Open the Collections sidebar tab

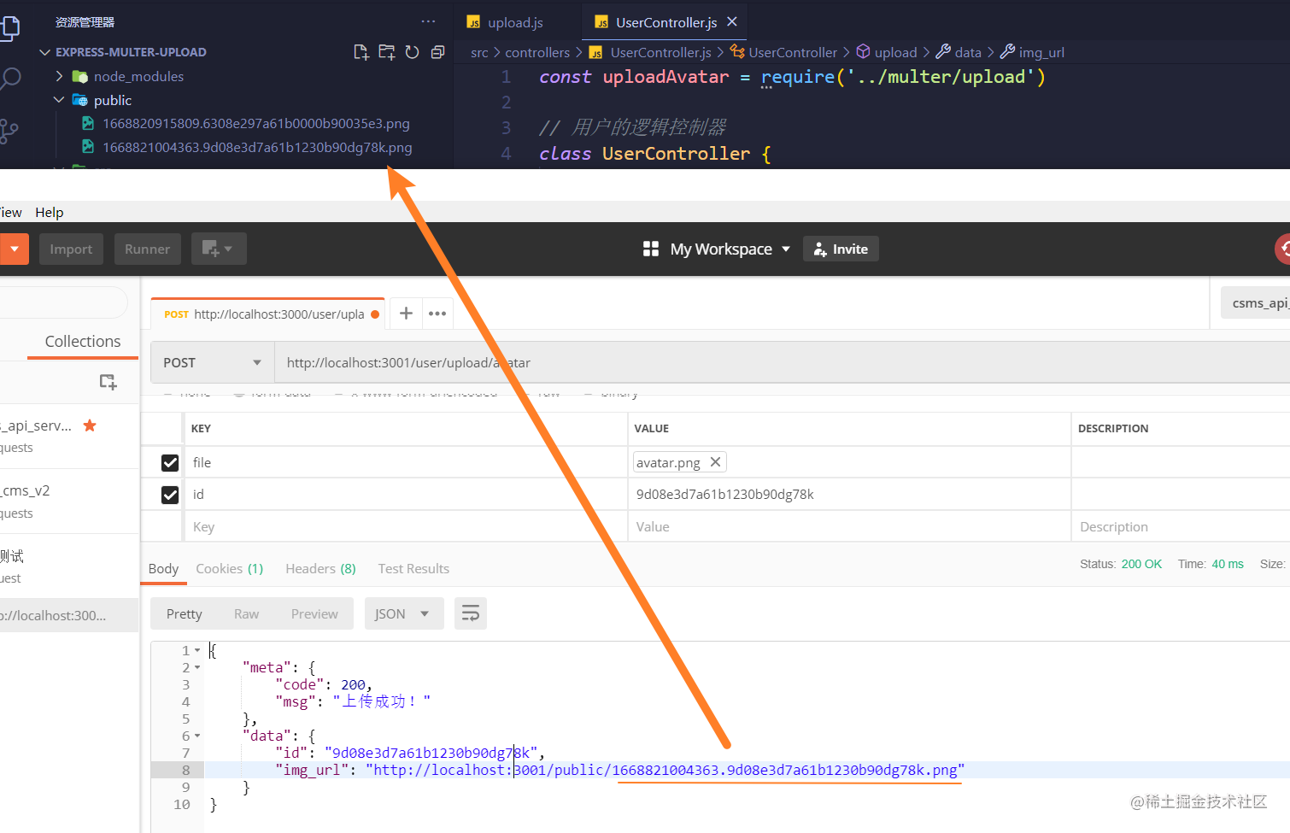click(x=83, y=342)
